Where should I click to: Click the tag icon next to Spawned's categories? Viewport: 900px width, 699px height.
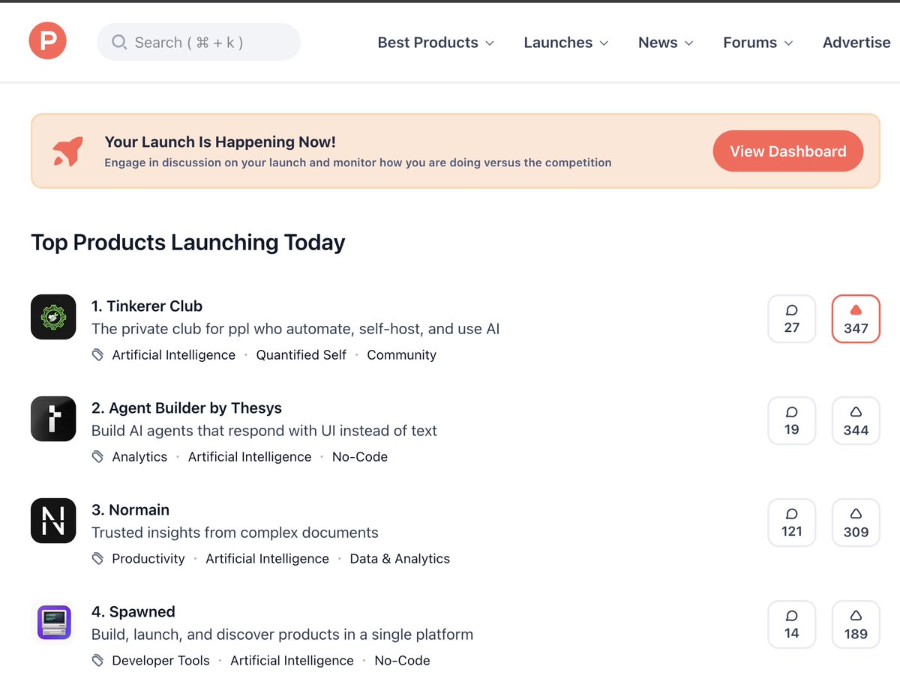[97, 660]
